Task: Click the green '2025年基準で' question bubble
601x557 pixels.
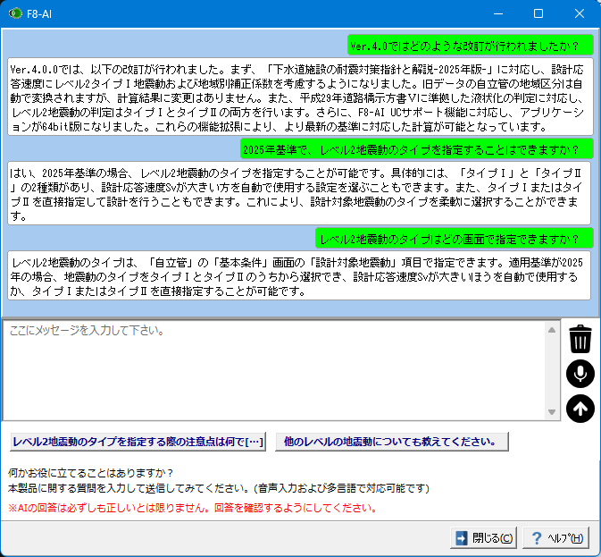Action: (x=416, y=148)
